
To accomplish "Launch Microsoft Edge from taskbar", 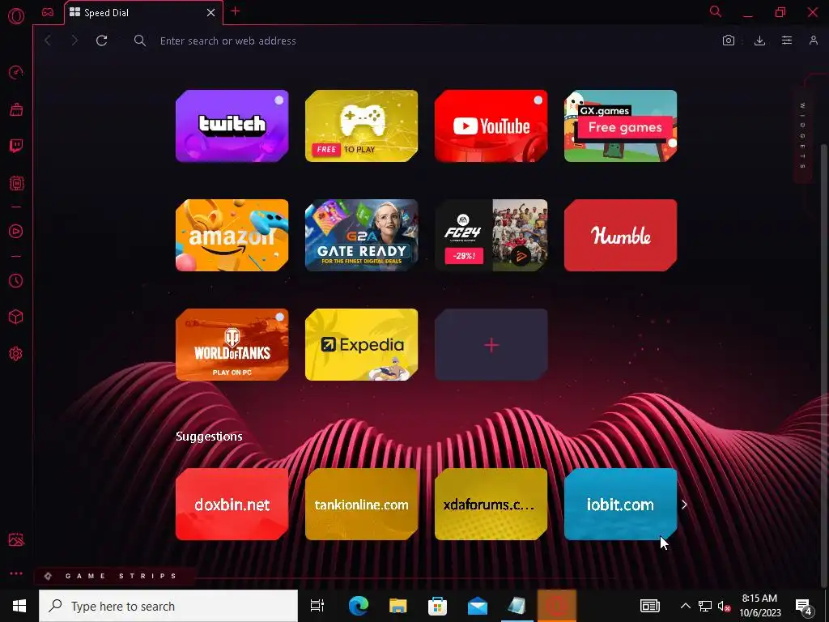I will pyautogui.click(x=358, y=606).
